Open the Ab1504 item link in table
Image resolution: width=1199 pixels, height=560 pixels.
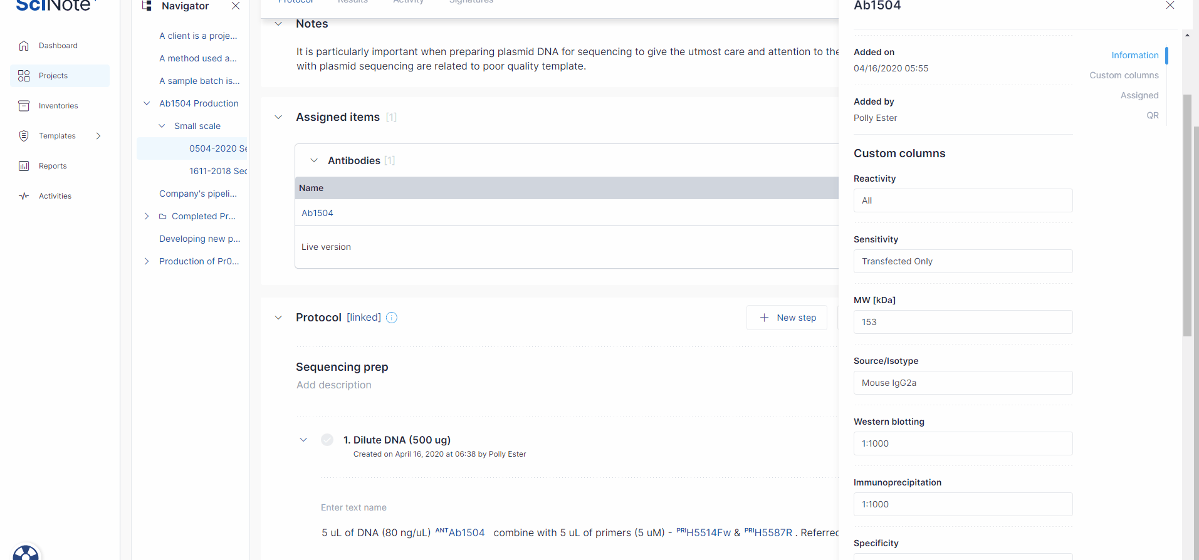(x=317, y=213)
